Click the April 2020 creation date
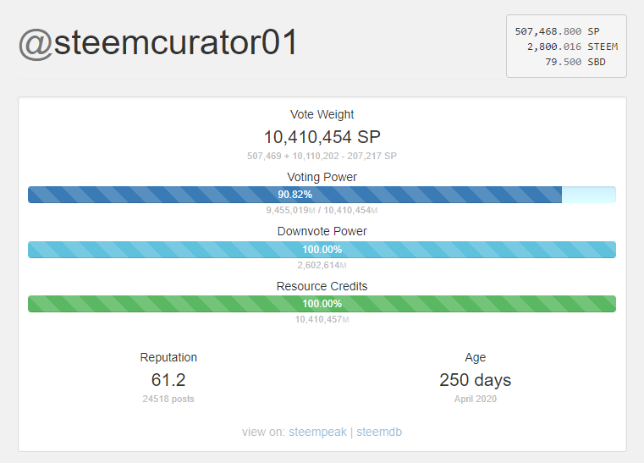Viewport: 644px width, 463px height. tap(476, 399)
